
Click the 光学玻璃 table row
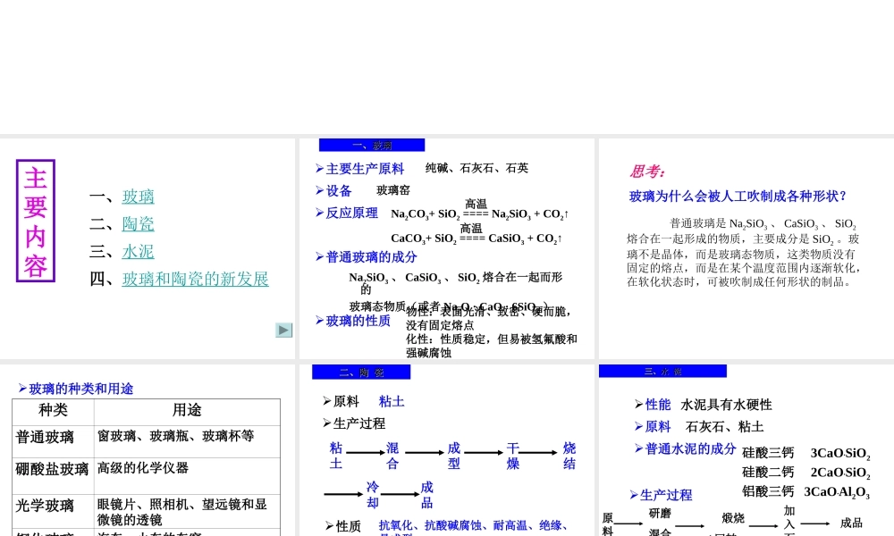coord(51,506)
